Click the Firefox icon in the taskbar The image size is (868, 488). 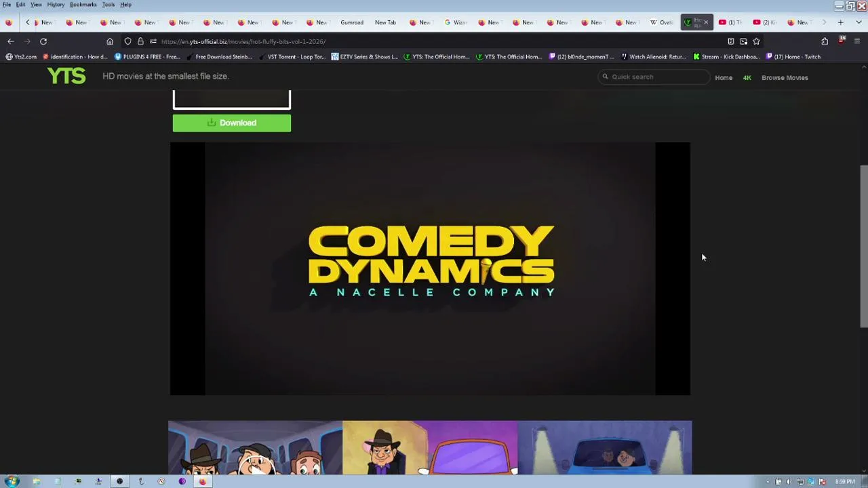[202, 482]
